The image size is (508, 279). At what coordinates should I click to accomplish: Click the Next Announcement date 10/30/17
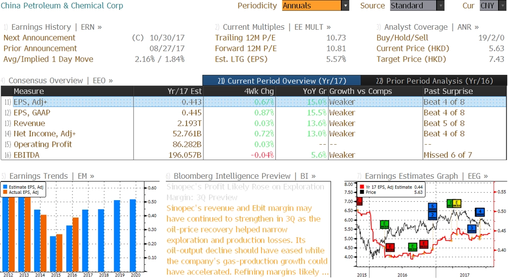pyautogui.click(x=167, y=38)
